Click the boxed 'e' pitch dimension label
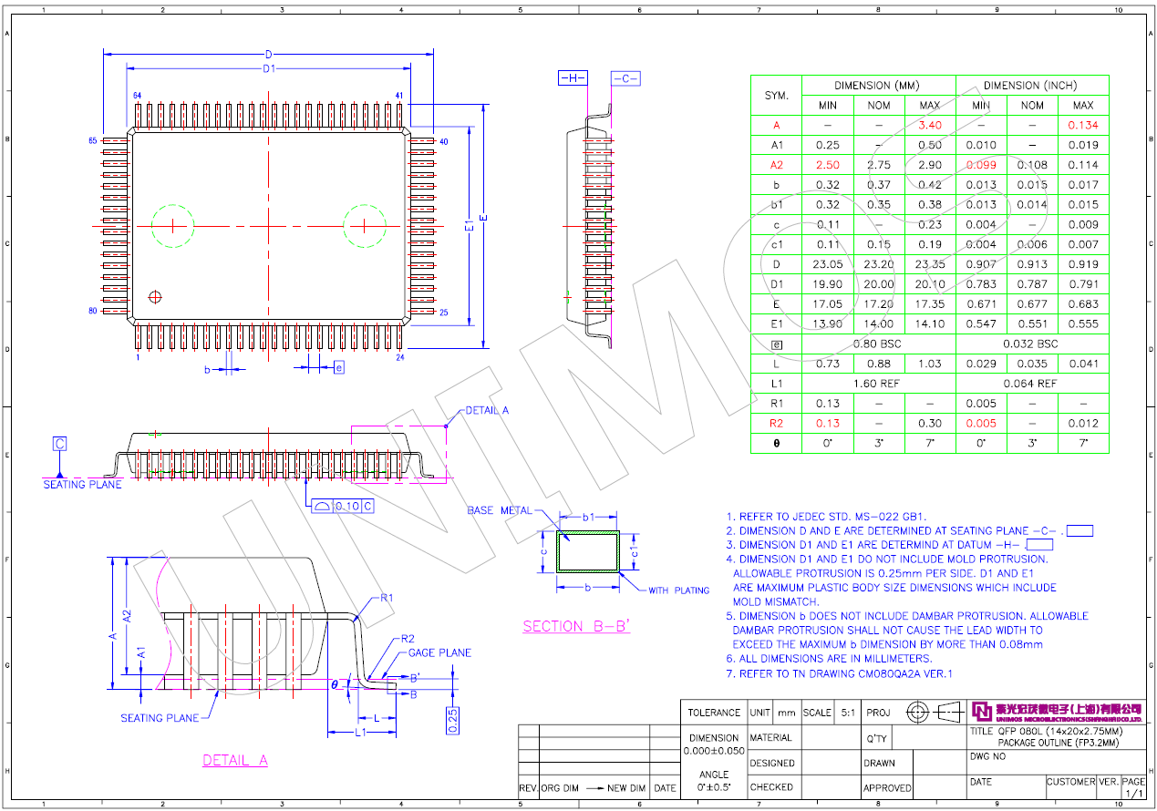 tap(339, 367)
